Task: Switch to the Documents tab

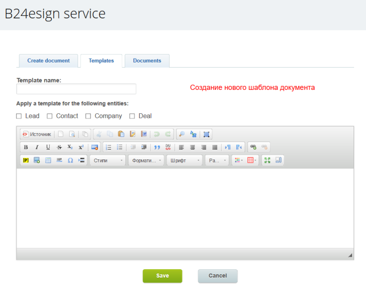Action: click(x=147, y=61)
